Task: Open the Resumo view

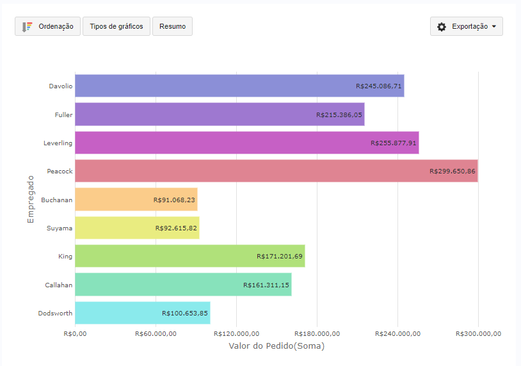Action: click(x=172, y=26)
